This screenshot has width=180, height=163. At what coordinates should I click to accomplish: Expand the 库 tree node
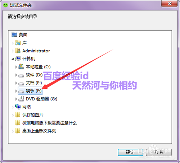[13, 43]
